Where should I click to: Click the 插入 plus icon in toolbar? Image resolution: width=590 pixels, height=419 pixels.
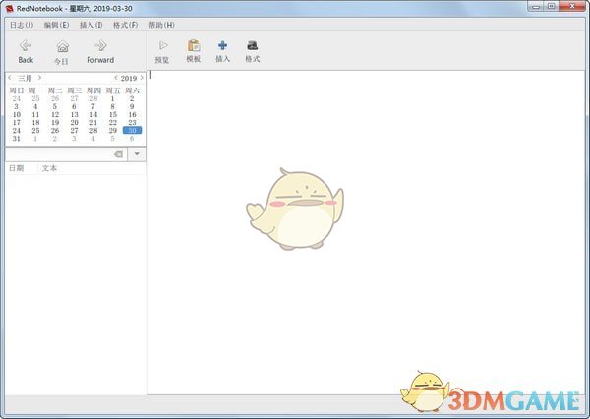coord(222,50)
